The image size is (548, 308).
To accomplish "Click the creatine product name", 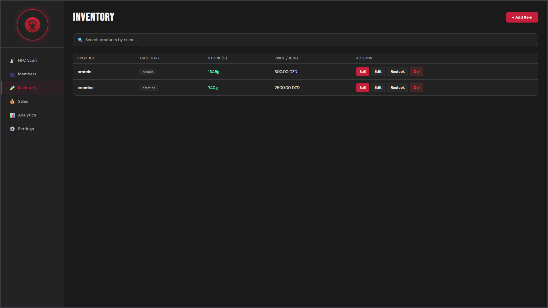I will (85, 88).
